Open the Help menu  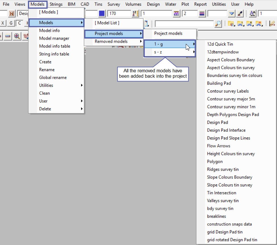[x=249, y=4]
